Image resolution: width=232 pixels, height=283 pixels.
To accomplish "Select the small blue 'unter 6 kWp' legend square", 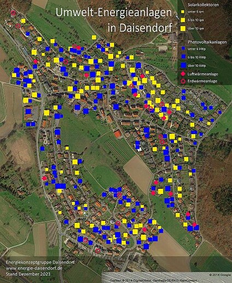I will pyautogui.click(x=183, y=49).
